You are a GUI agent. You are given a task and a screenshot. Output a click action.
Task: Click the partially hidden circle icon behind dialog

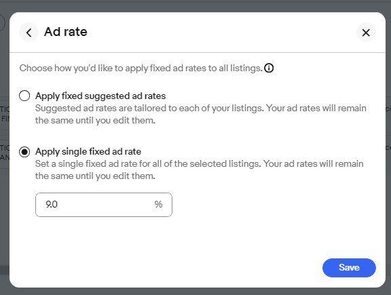coord(2,23)
